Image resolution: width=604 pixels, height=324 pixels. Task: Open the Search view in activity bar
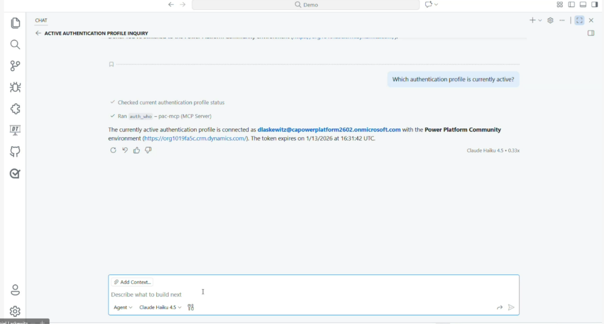pyautogui.click(x=15, y=45)
